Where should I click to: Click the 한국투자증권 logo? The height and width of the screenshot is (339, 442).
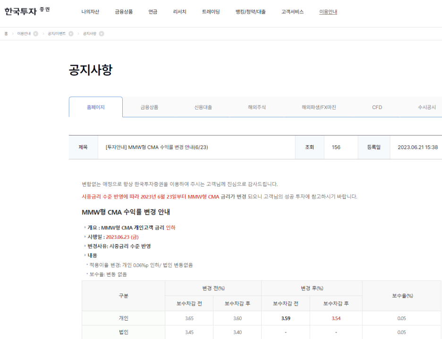click(27, 11)
